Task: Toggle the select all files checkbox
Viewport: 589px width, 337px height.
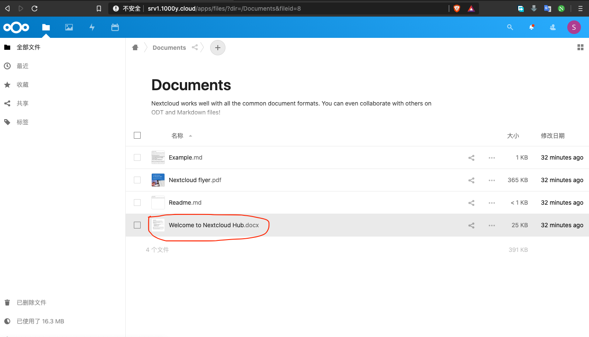Action: 137,135
